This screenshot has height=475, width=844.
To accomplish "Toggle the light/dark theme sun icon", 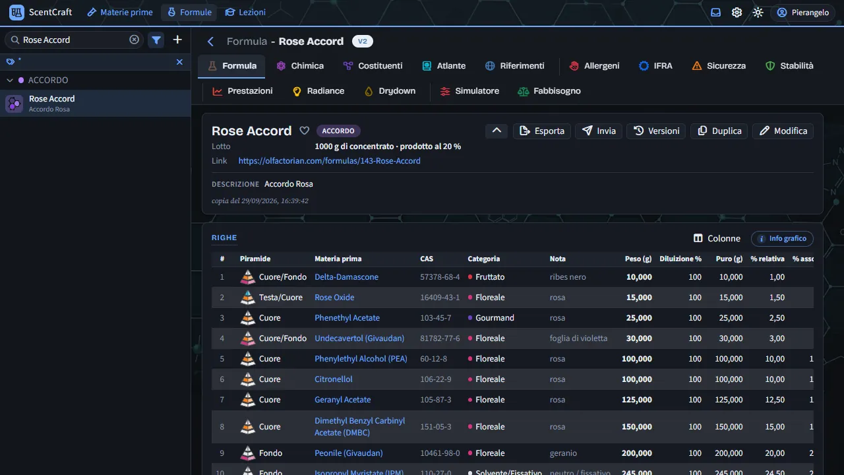I will point(758,13).
